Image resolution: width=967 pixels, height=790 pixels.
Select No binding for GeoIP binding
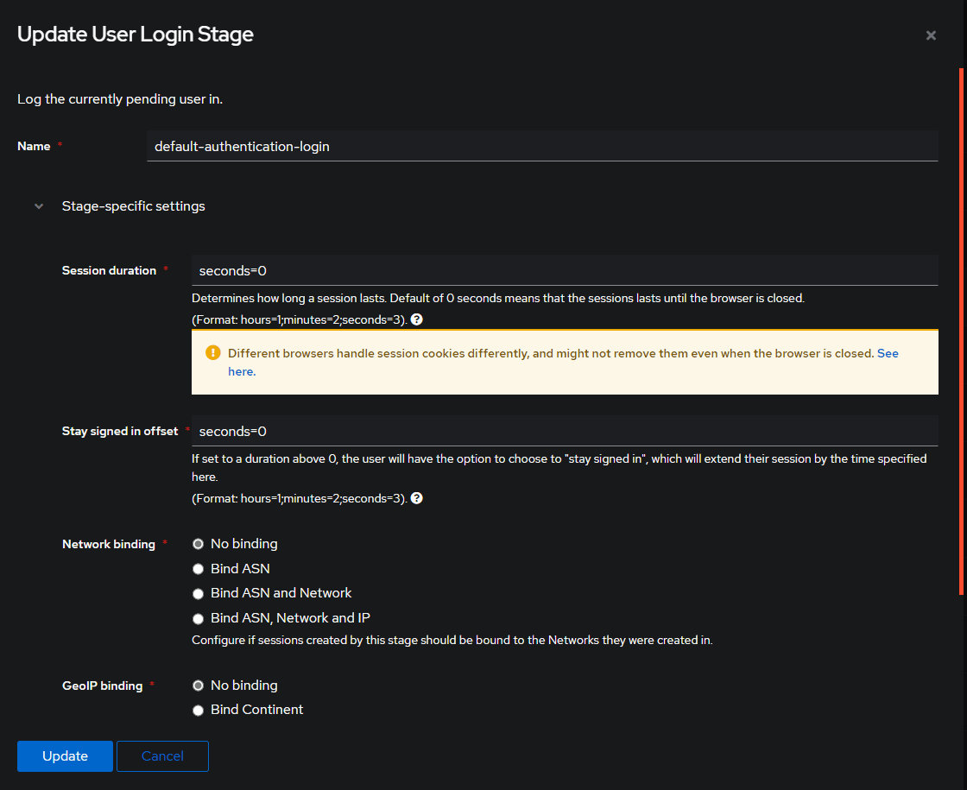(x=199, y=686)
